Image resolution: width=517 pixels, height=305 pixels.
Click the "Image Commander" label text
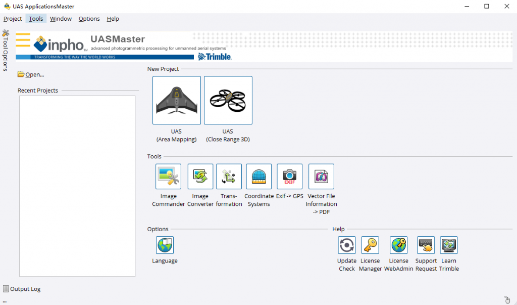[x=169, y=200]
